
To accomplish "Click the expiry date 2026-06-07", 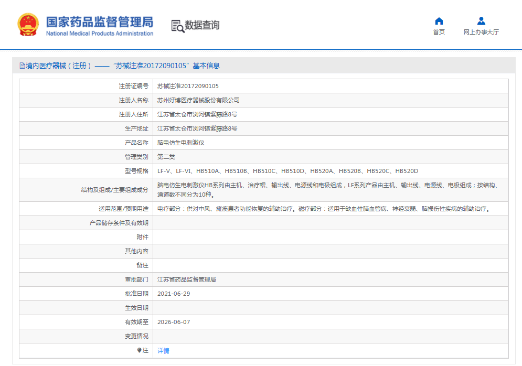I will tap(174, 322).
